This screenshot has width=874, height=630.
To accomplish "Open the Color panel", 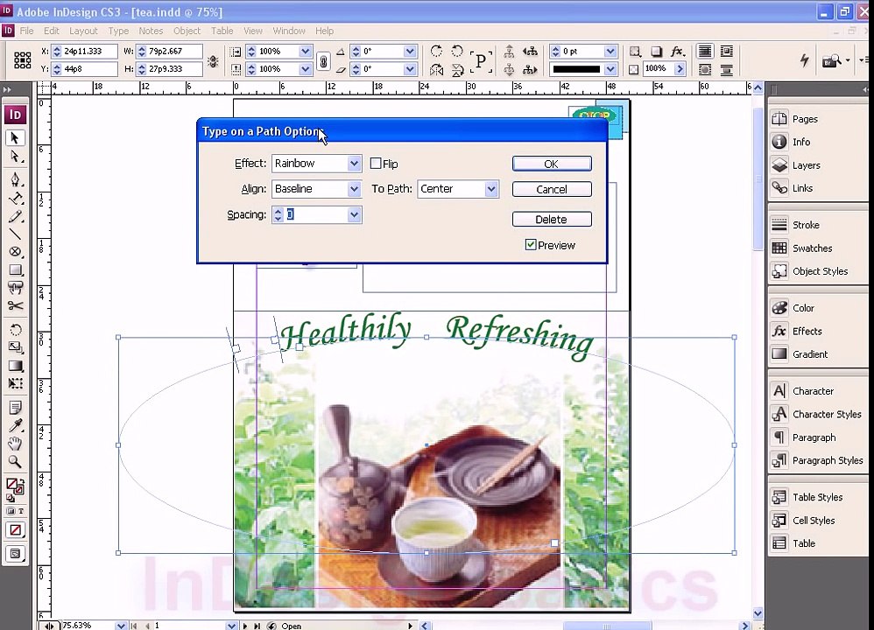I will 803,307.
